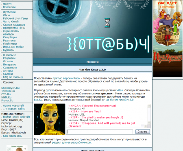This screenshot has height=151, width=183.
Task: Click the Human: Stupid blonde! chat line
Action: (83, 120)
